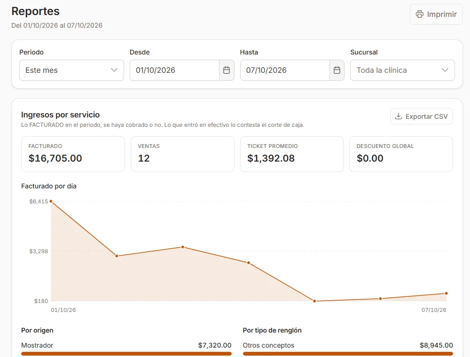Click the $6,415 y-axis label
The image size is (470, 357).
pyautogui.click(x=39, y=202)
